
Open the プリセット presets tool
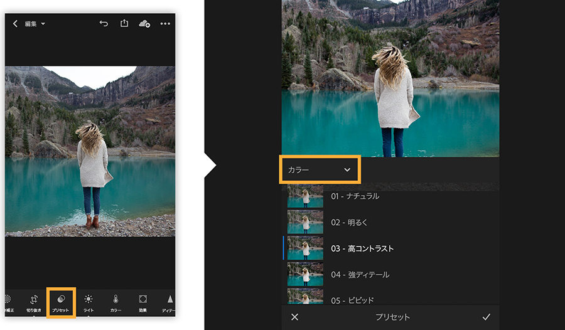[61, 303]
